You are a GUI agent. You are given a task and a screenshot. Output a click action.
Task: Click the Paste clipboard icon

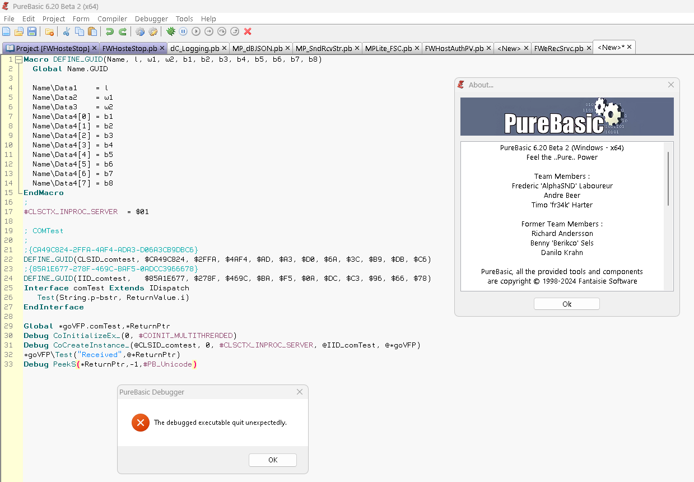[92, 31]
